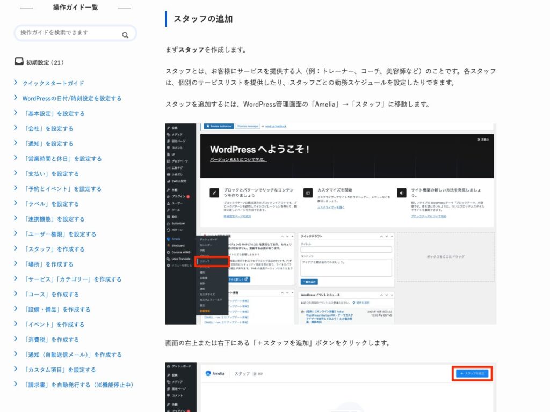Click the inbox icon beside 初期設定
550x412 pixels.
click(19, 62)
